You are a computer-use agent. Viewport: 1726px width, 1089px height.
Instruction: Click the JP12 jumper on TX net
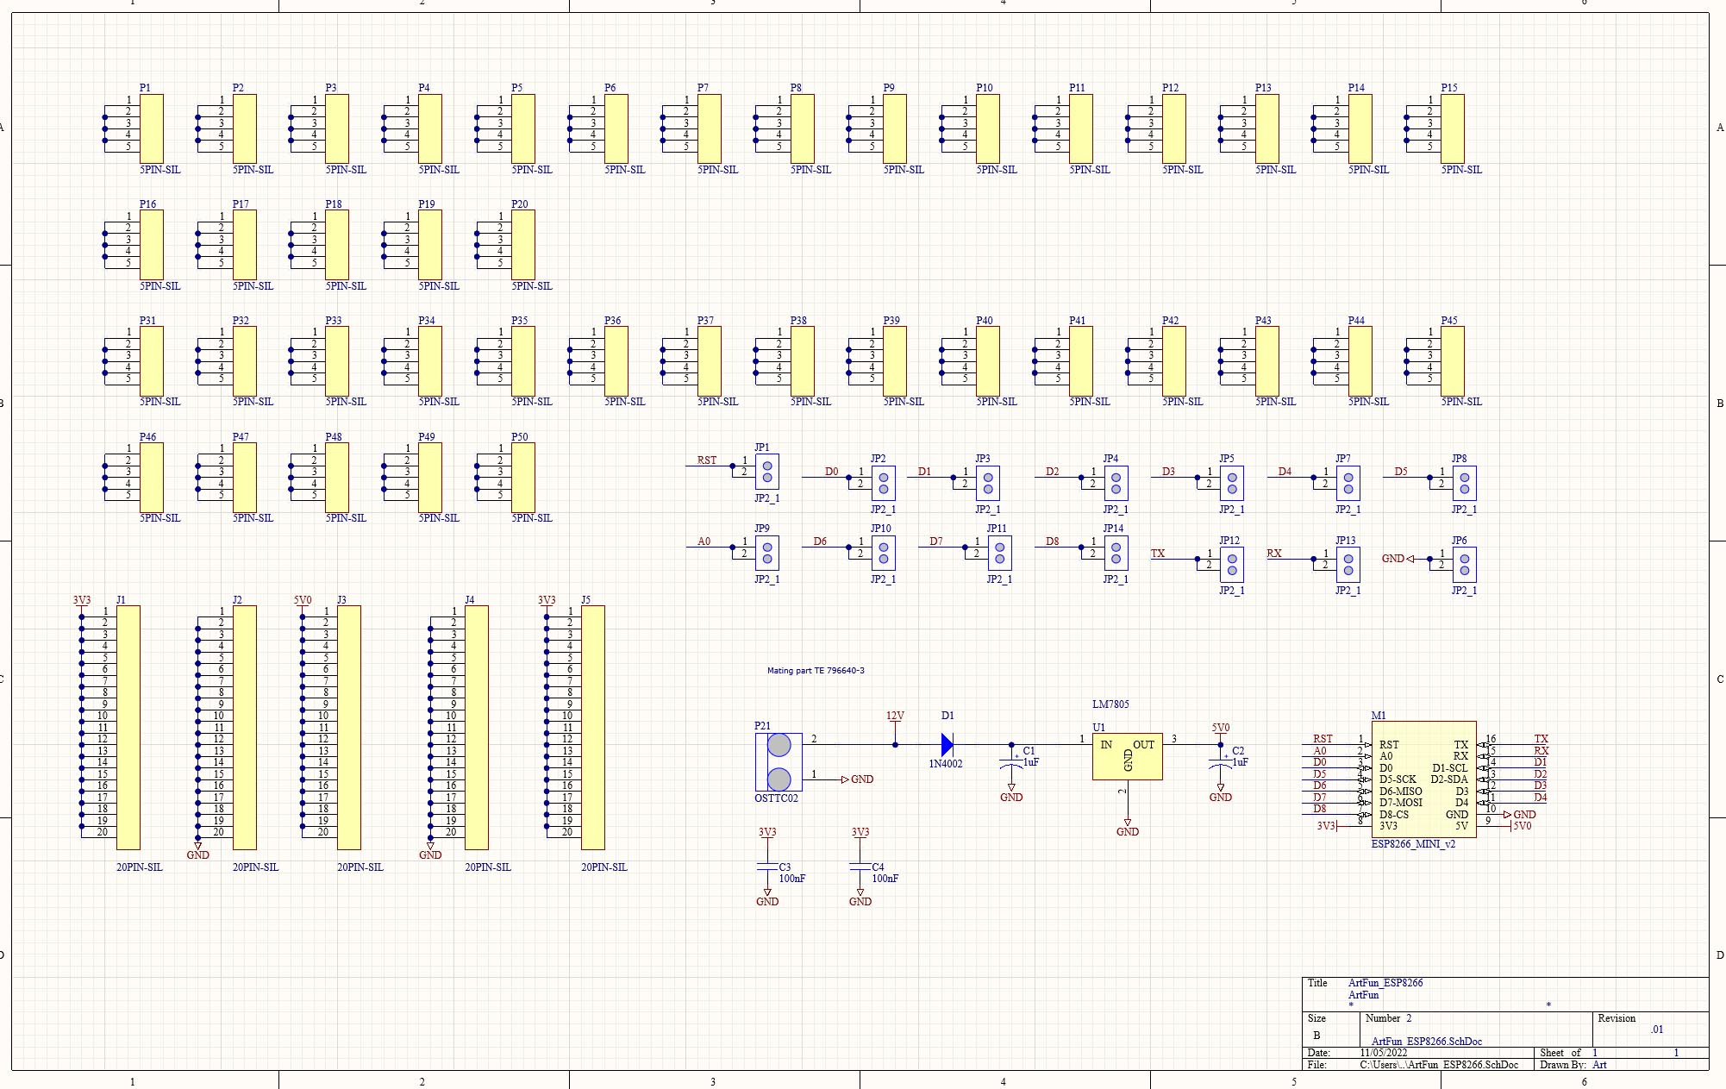(x=1232, y=565)
